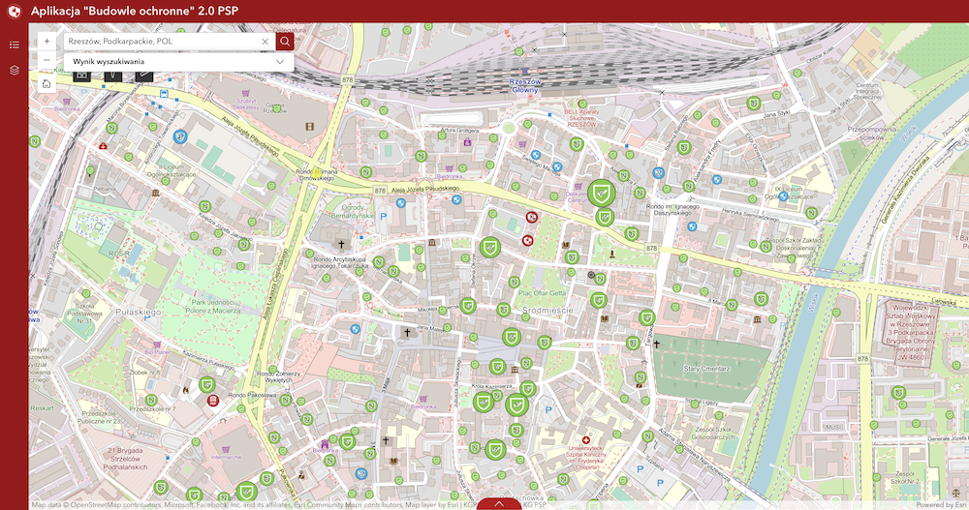Clear the search text with X
This screenshot has width=969, height=510.
pos(266,42)
